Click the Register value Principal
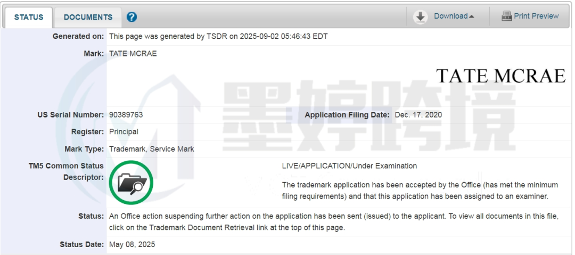The width and height of the screenshot is (575, 255). 124,131
